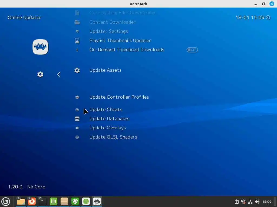
Task: Switch to Firefox in the taskbar
Action: point(32,201)
